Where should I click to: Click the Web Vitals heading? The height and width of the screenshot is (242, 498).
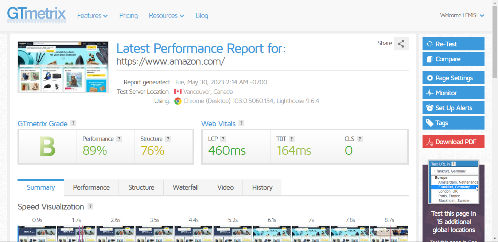[x=218, y=124]
